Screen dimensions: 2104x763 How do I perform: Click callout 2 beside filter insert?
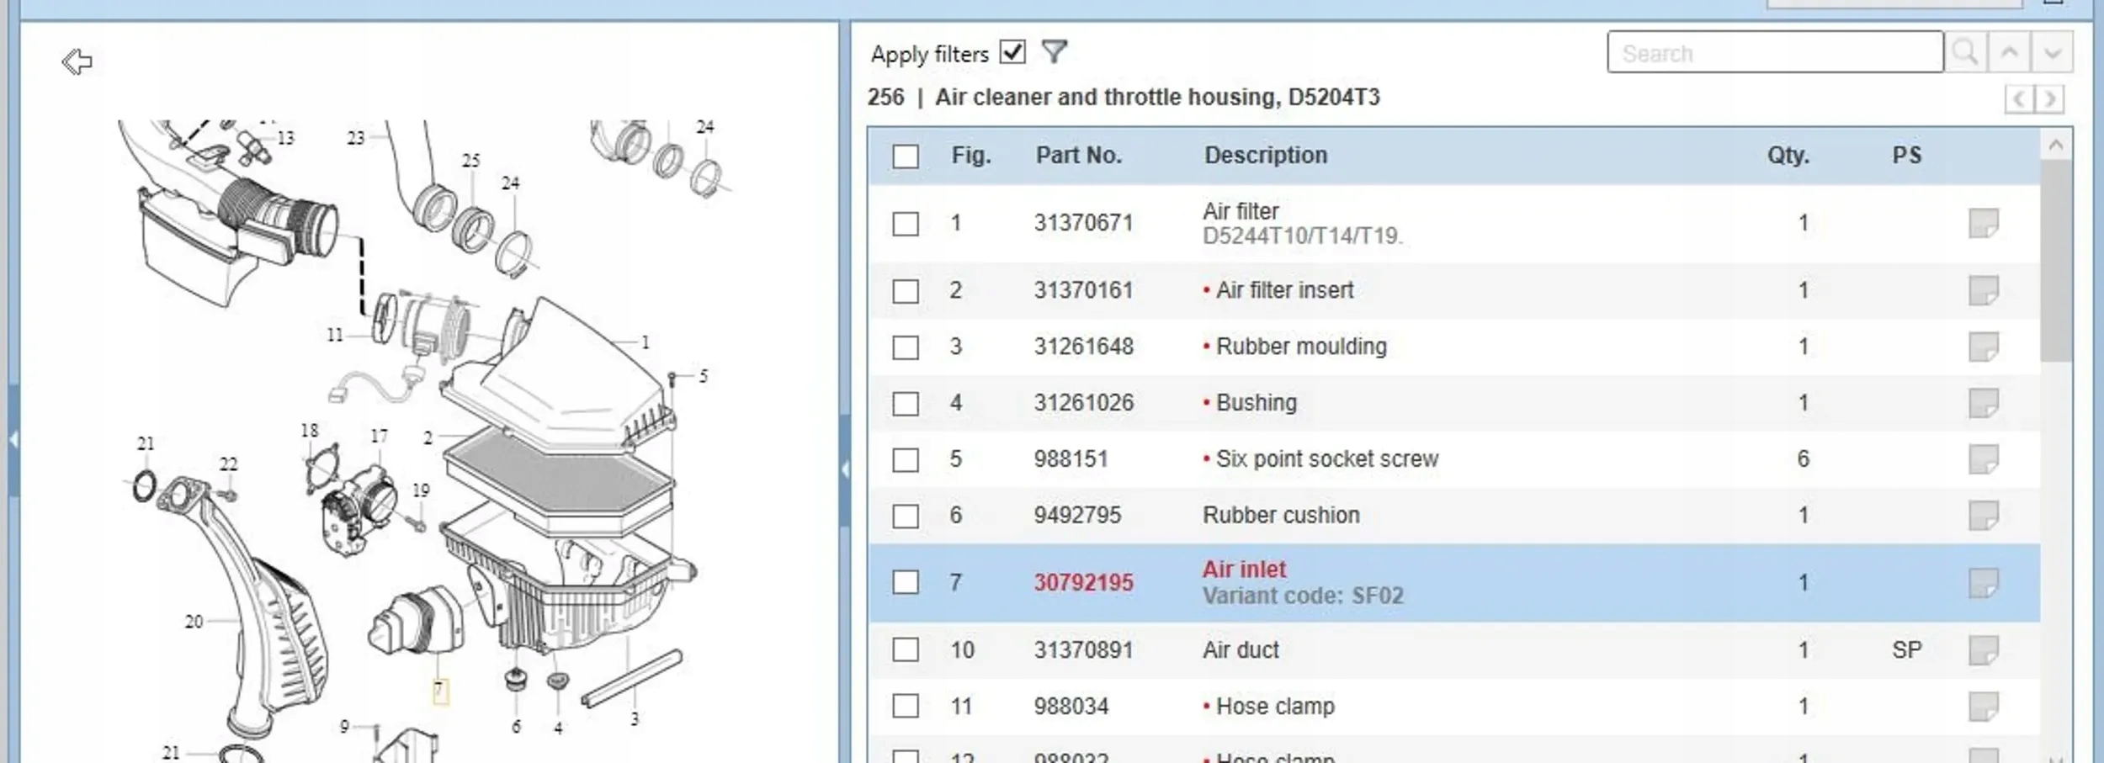pyautogui.click(x=428, y=437)
